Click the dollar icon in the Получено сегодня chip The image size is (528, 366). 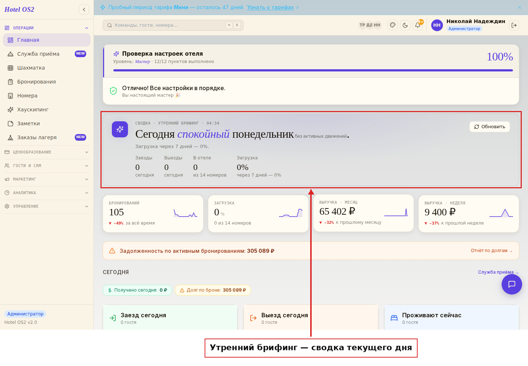110,290
